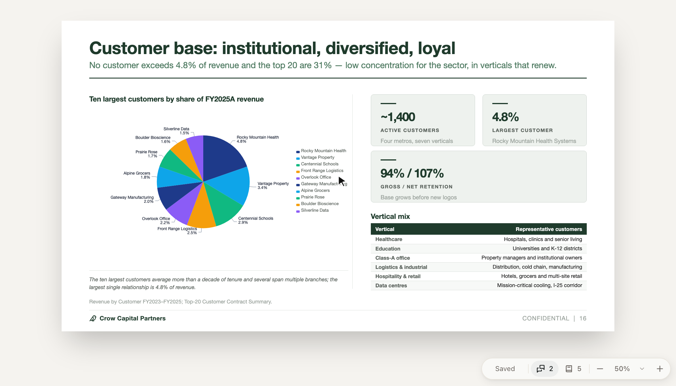This screenshot has height=386, width=676.
Task: Zoom out with the minus icon
Action: tap(600, 369)
